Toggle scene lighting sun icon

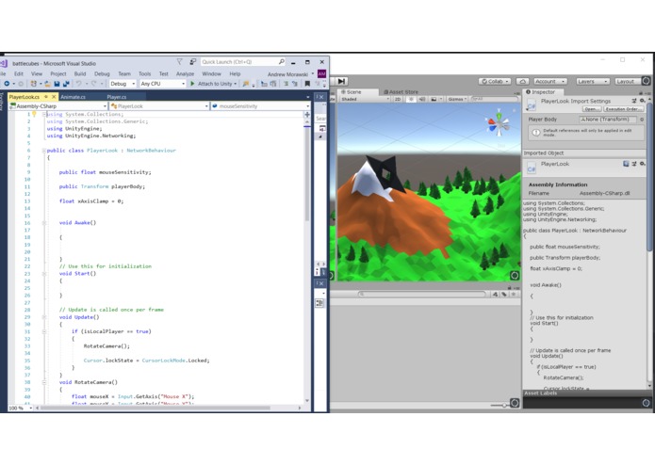tap(411, 99)
